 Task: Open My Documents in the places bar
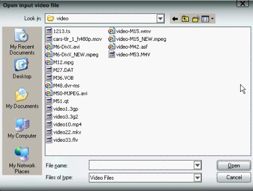22,98
